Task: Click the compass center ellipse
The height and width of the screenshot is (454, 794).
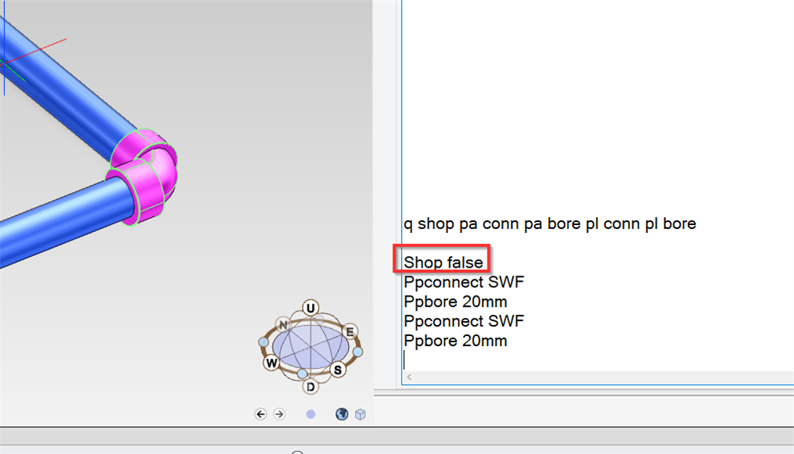Action: (x=311, y=347)
